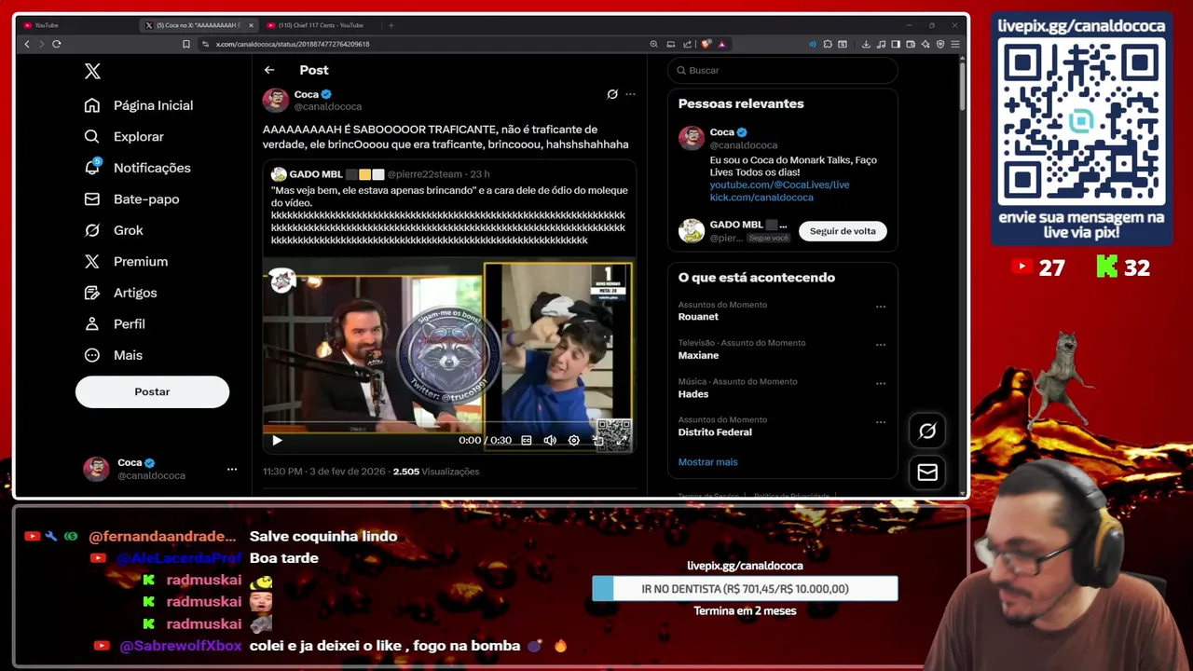Open the music note playlist icon
The width and height of the screenshot is (1193, 671).
pyautogui.click(x=881, y=44)
